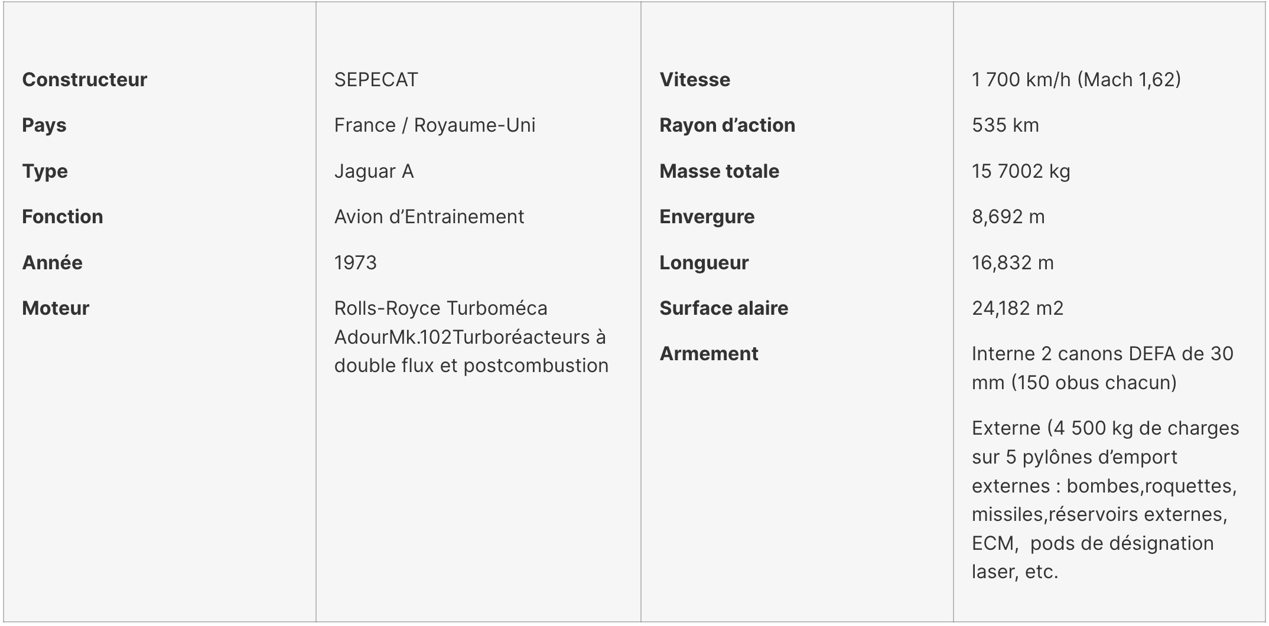Click the year 1973 value
This screenshot has width=1269, height=626.
pos(355,263)
